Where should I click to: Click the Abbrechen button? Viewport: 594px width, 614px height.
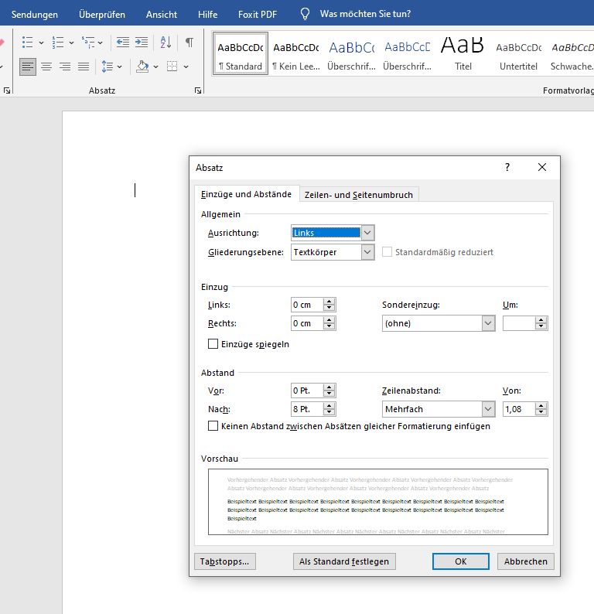(x=525, y=561)
